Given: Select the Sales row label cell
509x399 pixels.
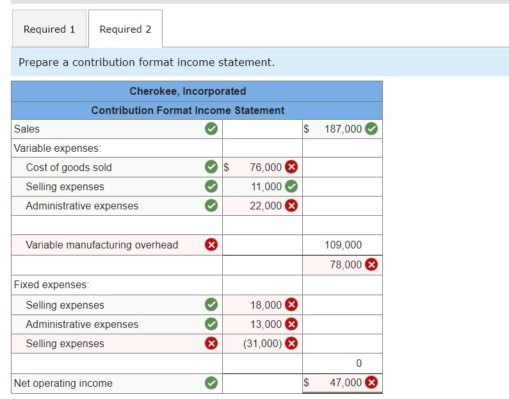Looking at the screenshot, I should pyautogui.click(x=117, y=129).
